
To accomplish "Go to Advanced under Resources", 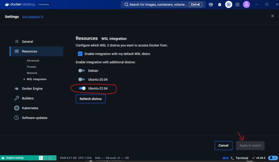I will 33,61.
